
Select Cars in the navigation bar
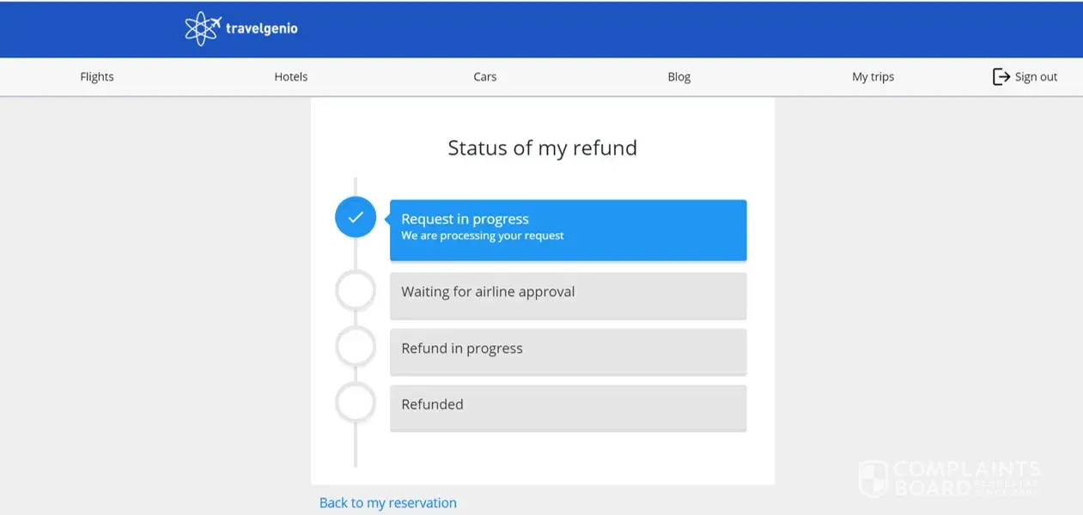pos(485,76)
